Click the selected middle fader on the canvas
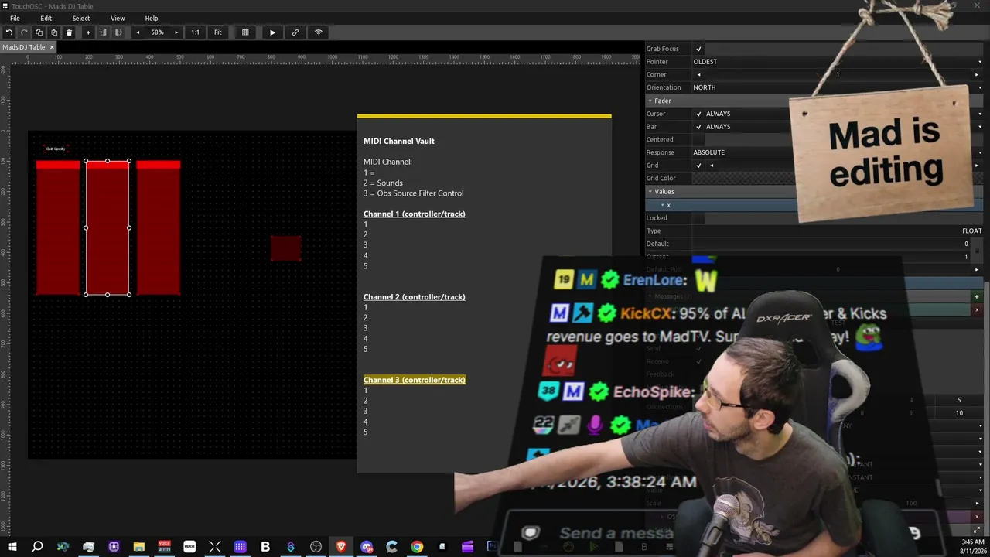This screenshot has width=990, height=557. coord(108,227)
